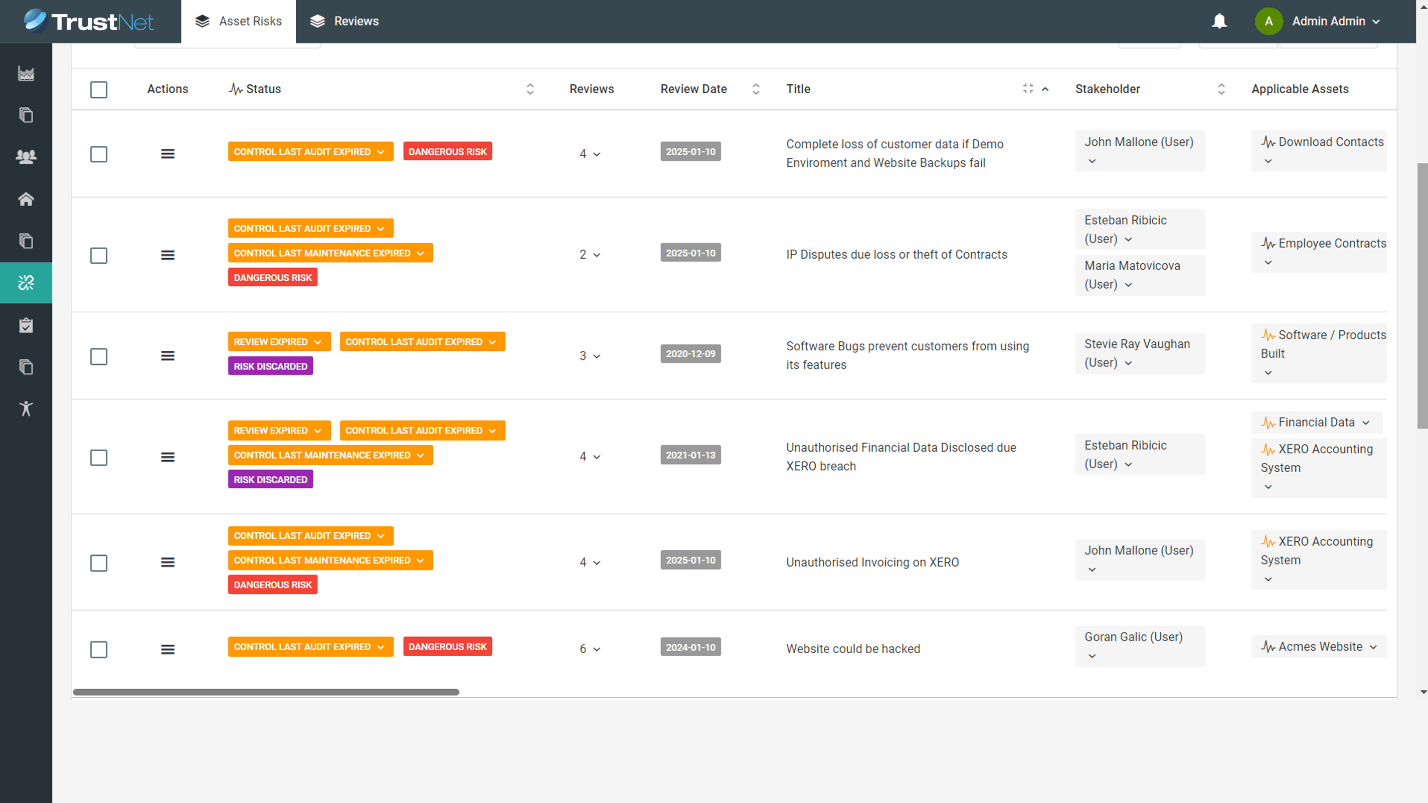Open actions menu for Website could be hacked
This screenshot has height=803, width=1428.
tap(167, 649)
